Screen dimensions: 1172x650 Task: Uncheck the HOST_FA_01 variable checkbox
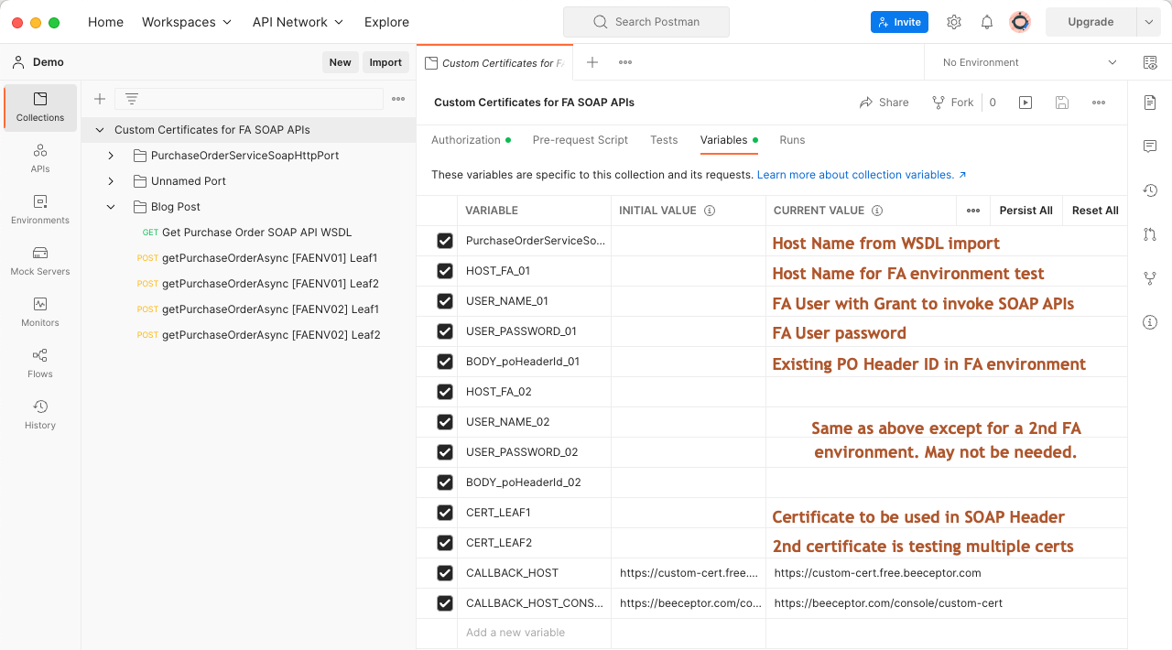(445, 271)
